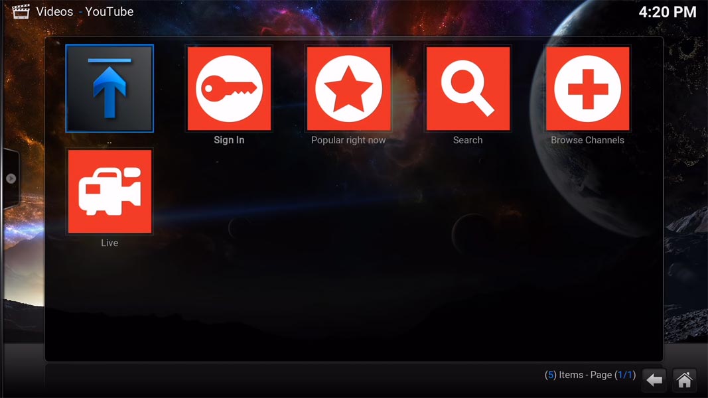708x398 pixels.
Task: Open the left side menu tab
Action: (x=11, y=178)
